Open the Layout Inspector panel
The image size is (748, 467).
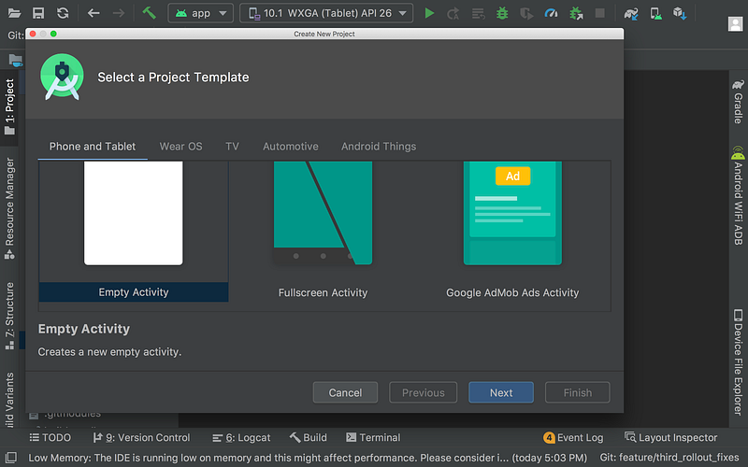(x=670, y=437)
